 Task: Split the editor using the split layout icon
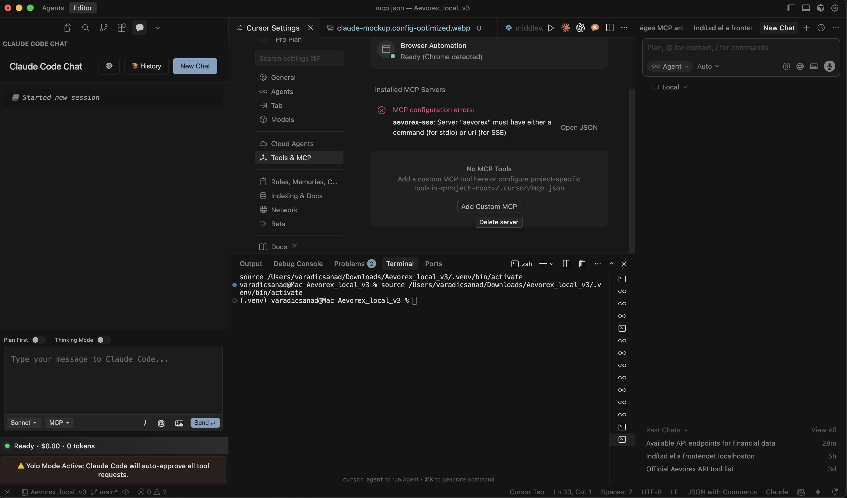609,28
